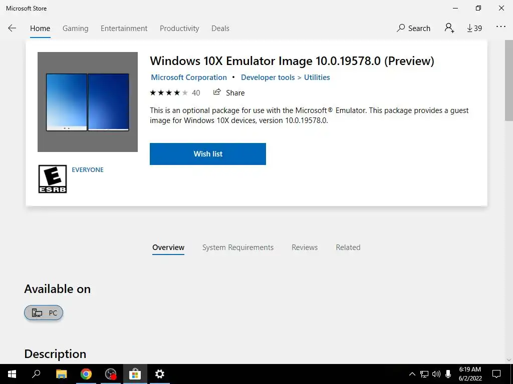Click the EVERYONE rating link
The image size is (513, 384).
pyautogui.click(x=88, y=170)
